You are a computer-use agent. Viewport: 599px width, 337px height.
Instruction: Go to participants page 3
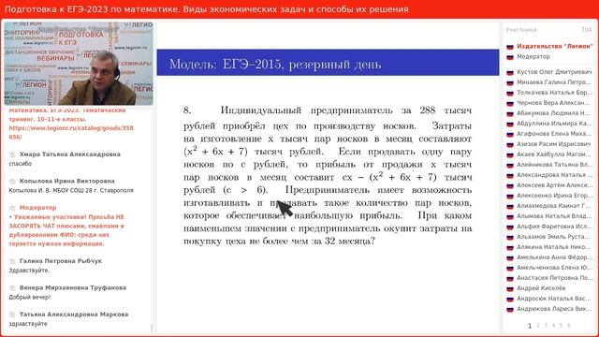546,326
